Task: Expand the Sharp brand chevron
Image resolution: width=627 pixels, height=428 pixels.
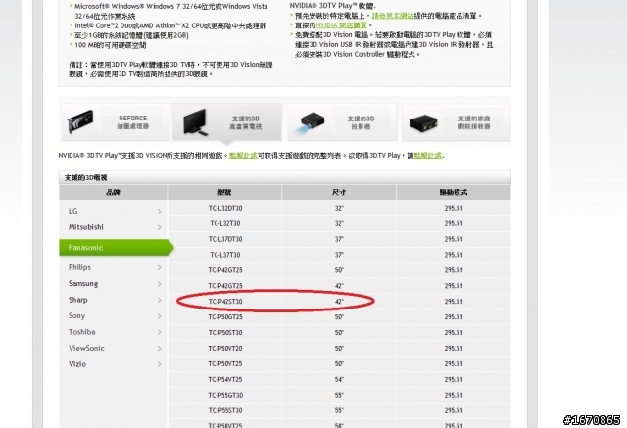Action: 159,300
